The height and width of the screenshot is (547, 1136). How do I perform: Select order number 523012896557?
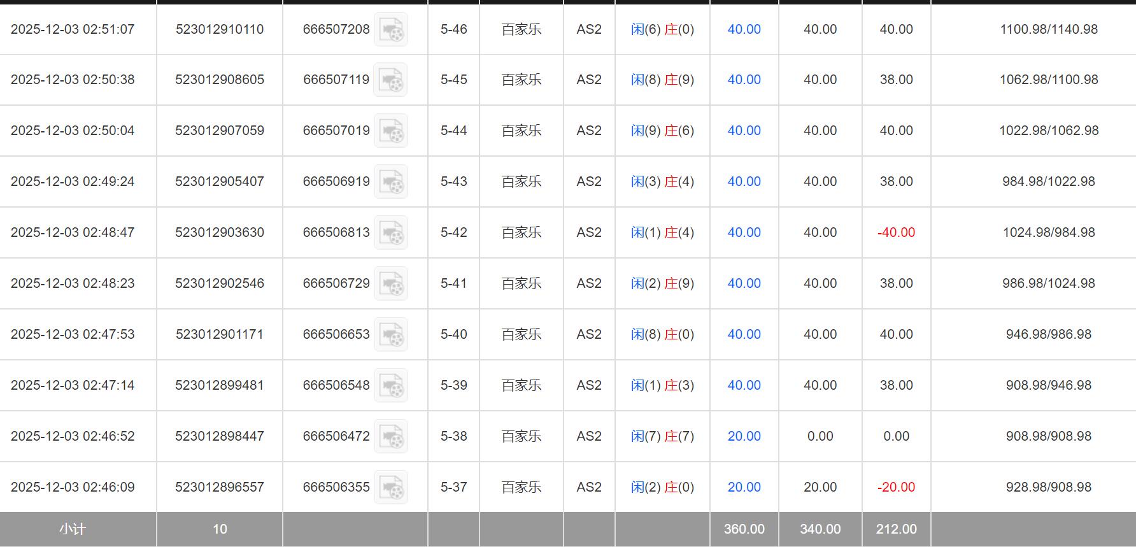pyautogui.click(x=220, y=487)
